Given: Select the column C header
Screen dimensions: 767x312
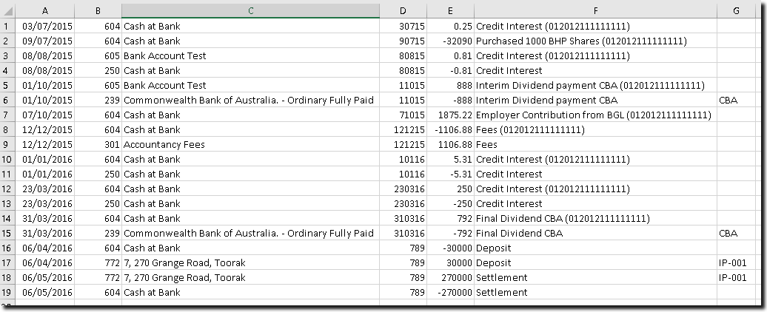Looking at the screenshot, I should (250, 10).
